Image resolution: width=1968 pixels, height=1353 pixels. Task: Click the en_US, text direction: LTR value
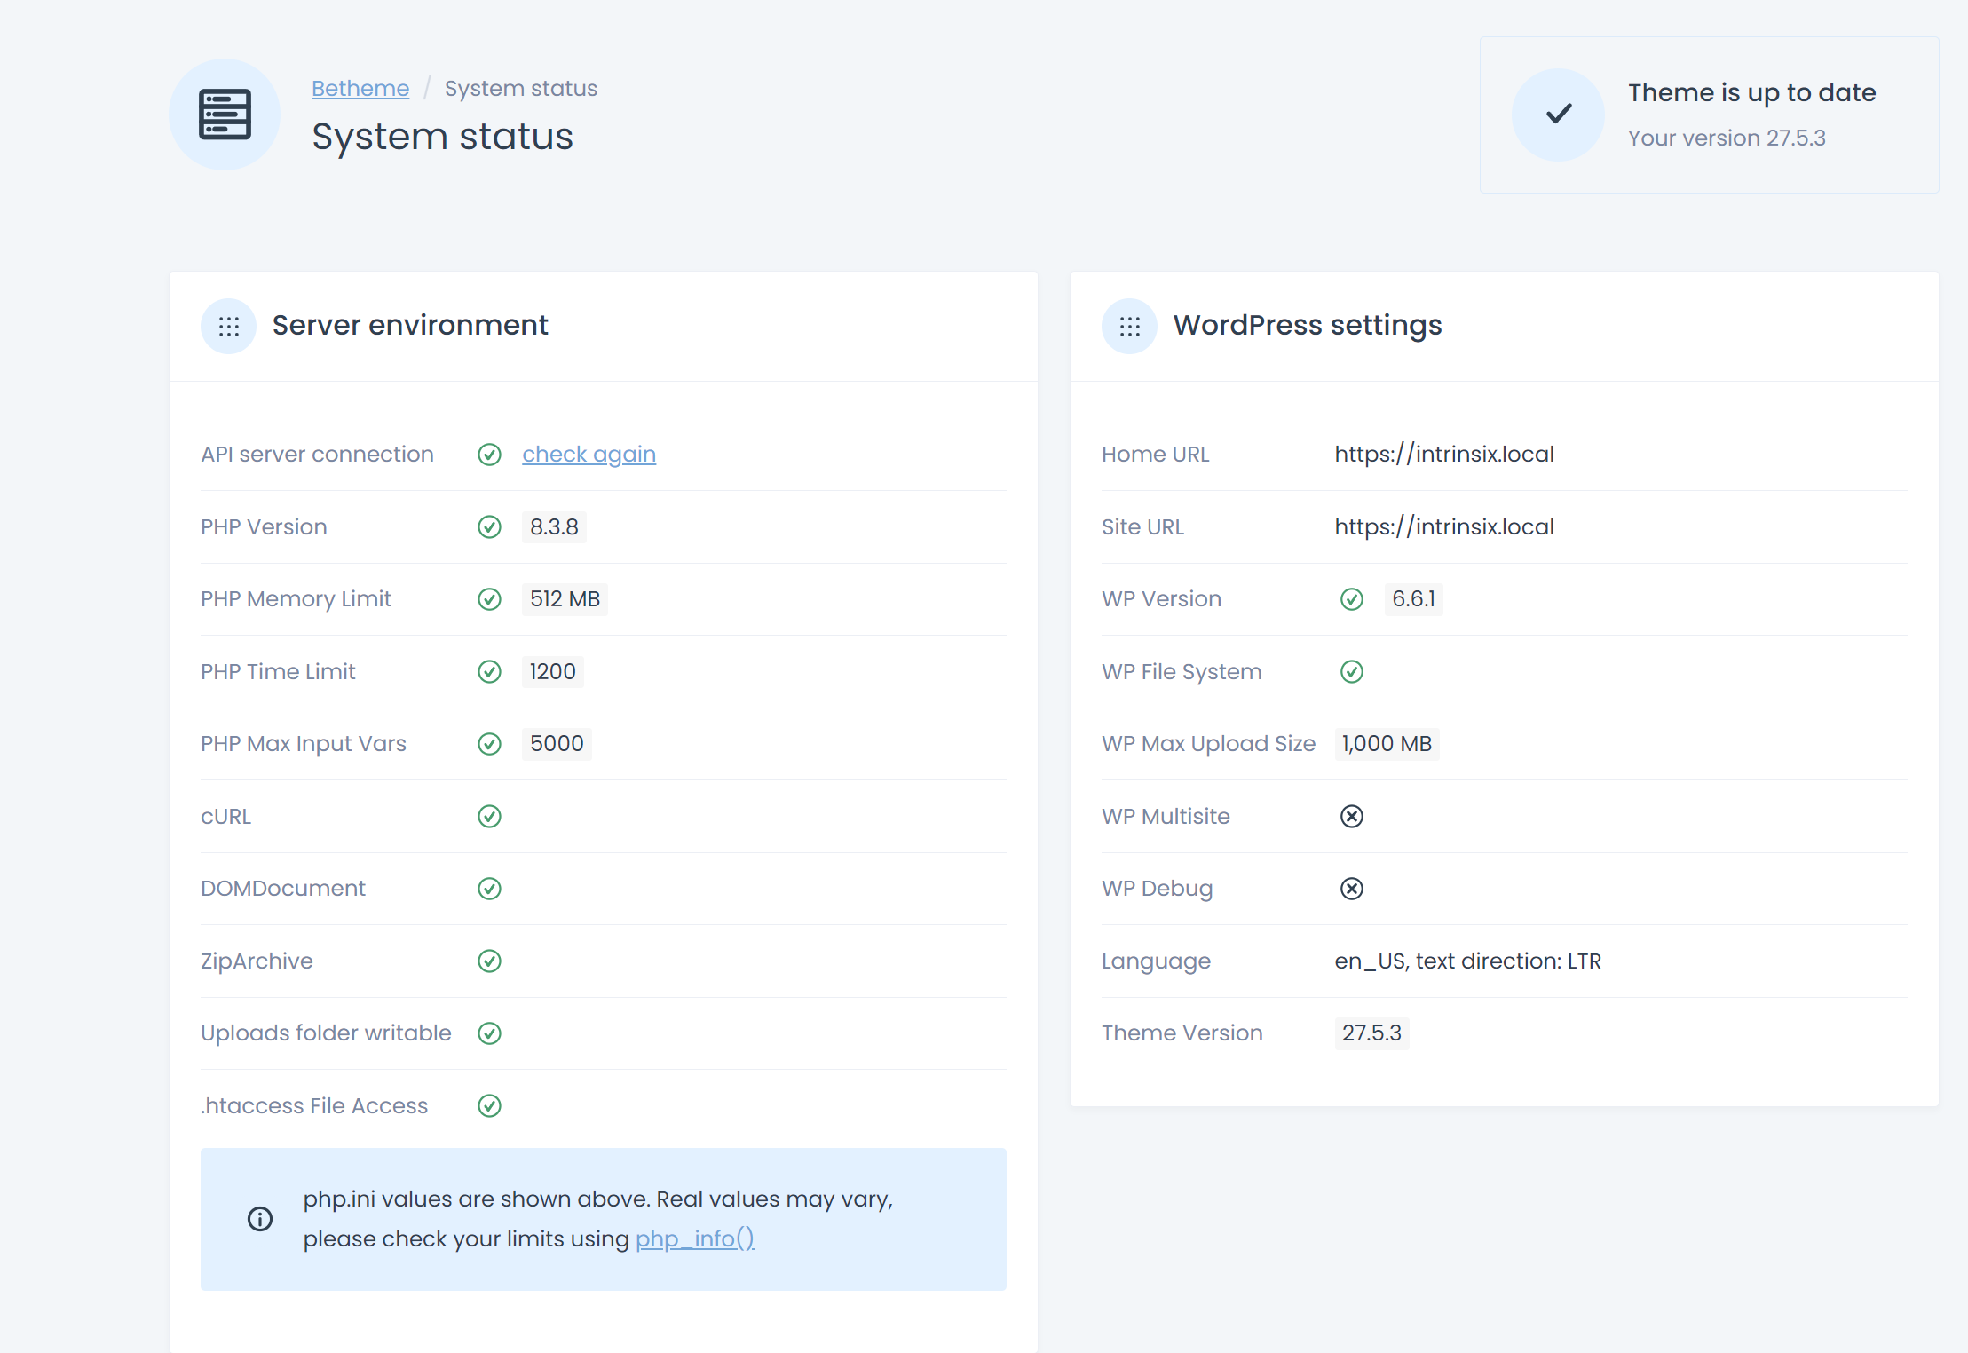pyautogui.click(x=1468, y=961)
